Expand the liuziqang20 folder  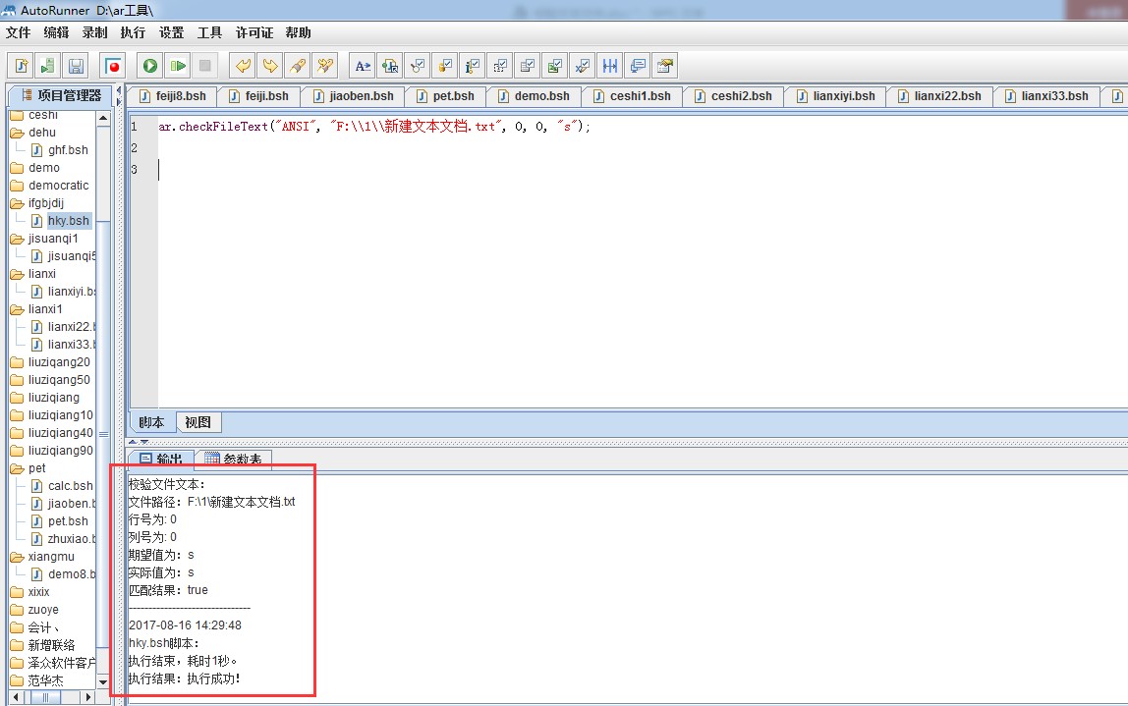pyautogui.click(x=17, y=362)
